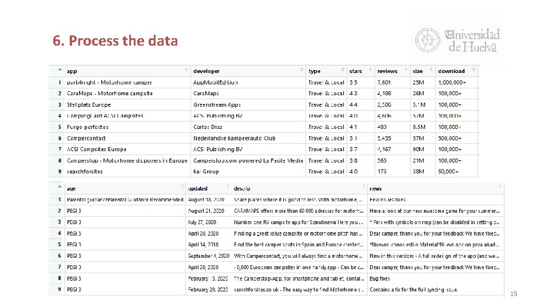This screenshot has height=308, width=549.
Task: Select the download value 50,000+
Action: pos(448,172)
